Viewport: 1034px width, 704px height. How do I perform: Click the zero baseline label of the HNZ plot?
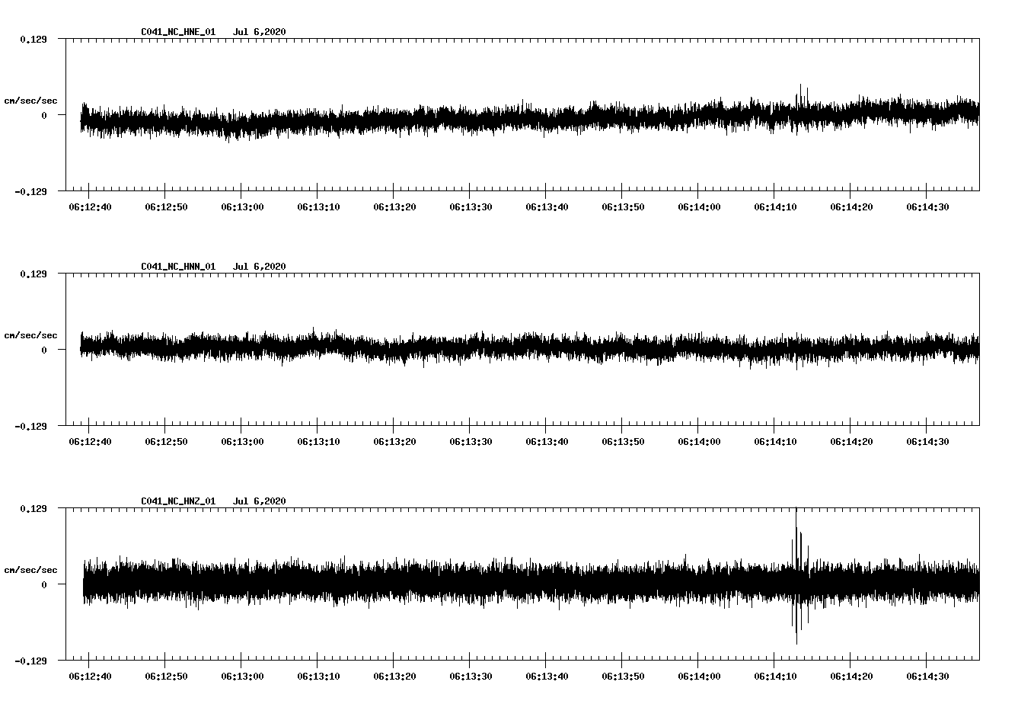44,584
